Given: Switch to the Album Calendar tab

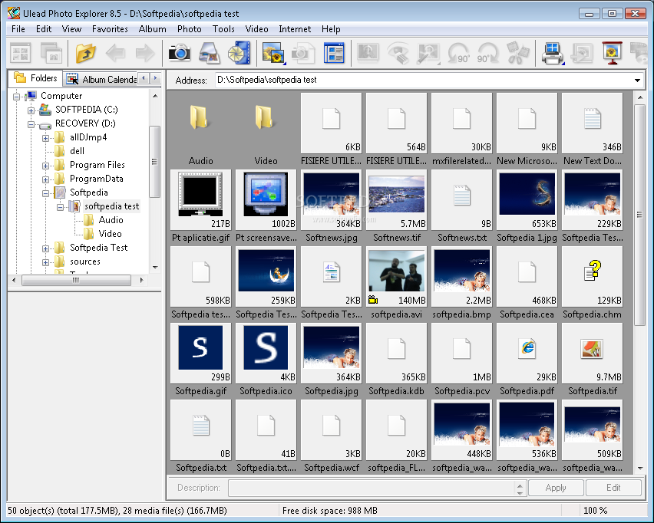Looking at the screenshot, I should point(102,79).
